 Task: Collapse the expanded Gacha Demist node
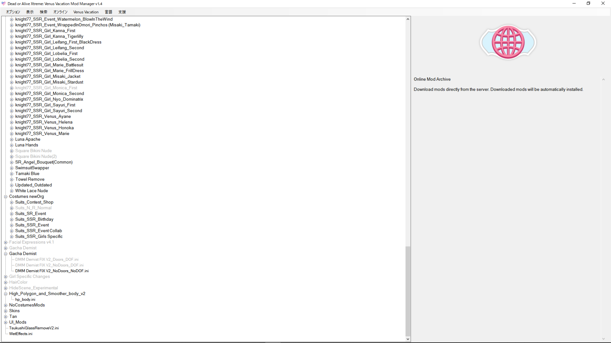pos(6,254)
